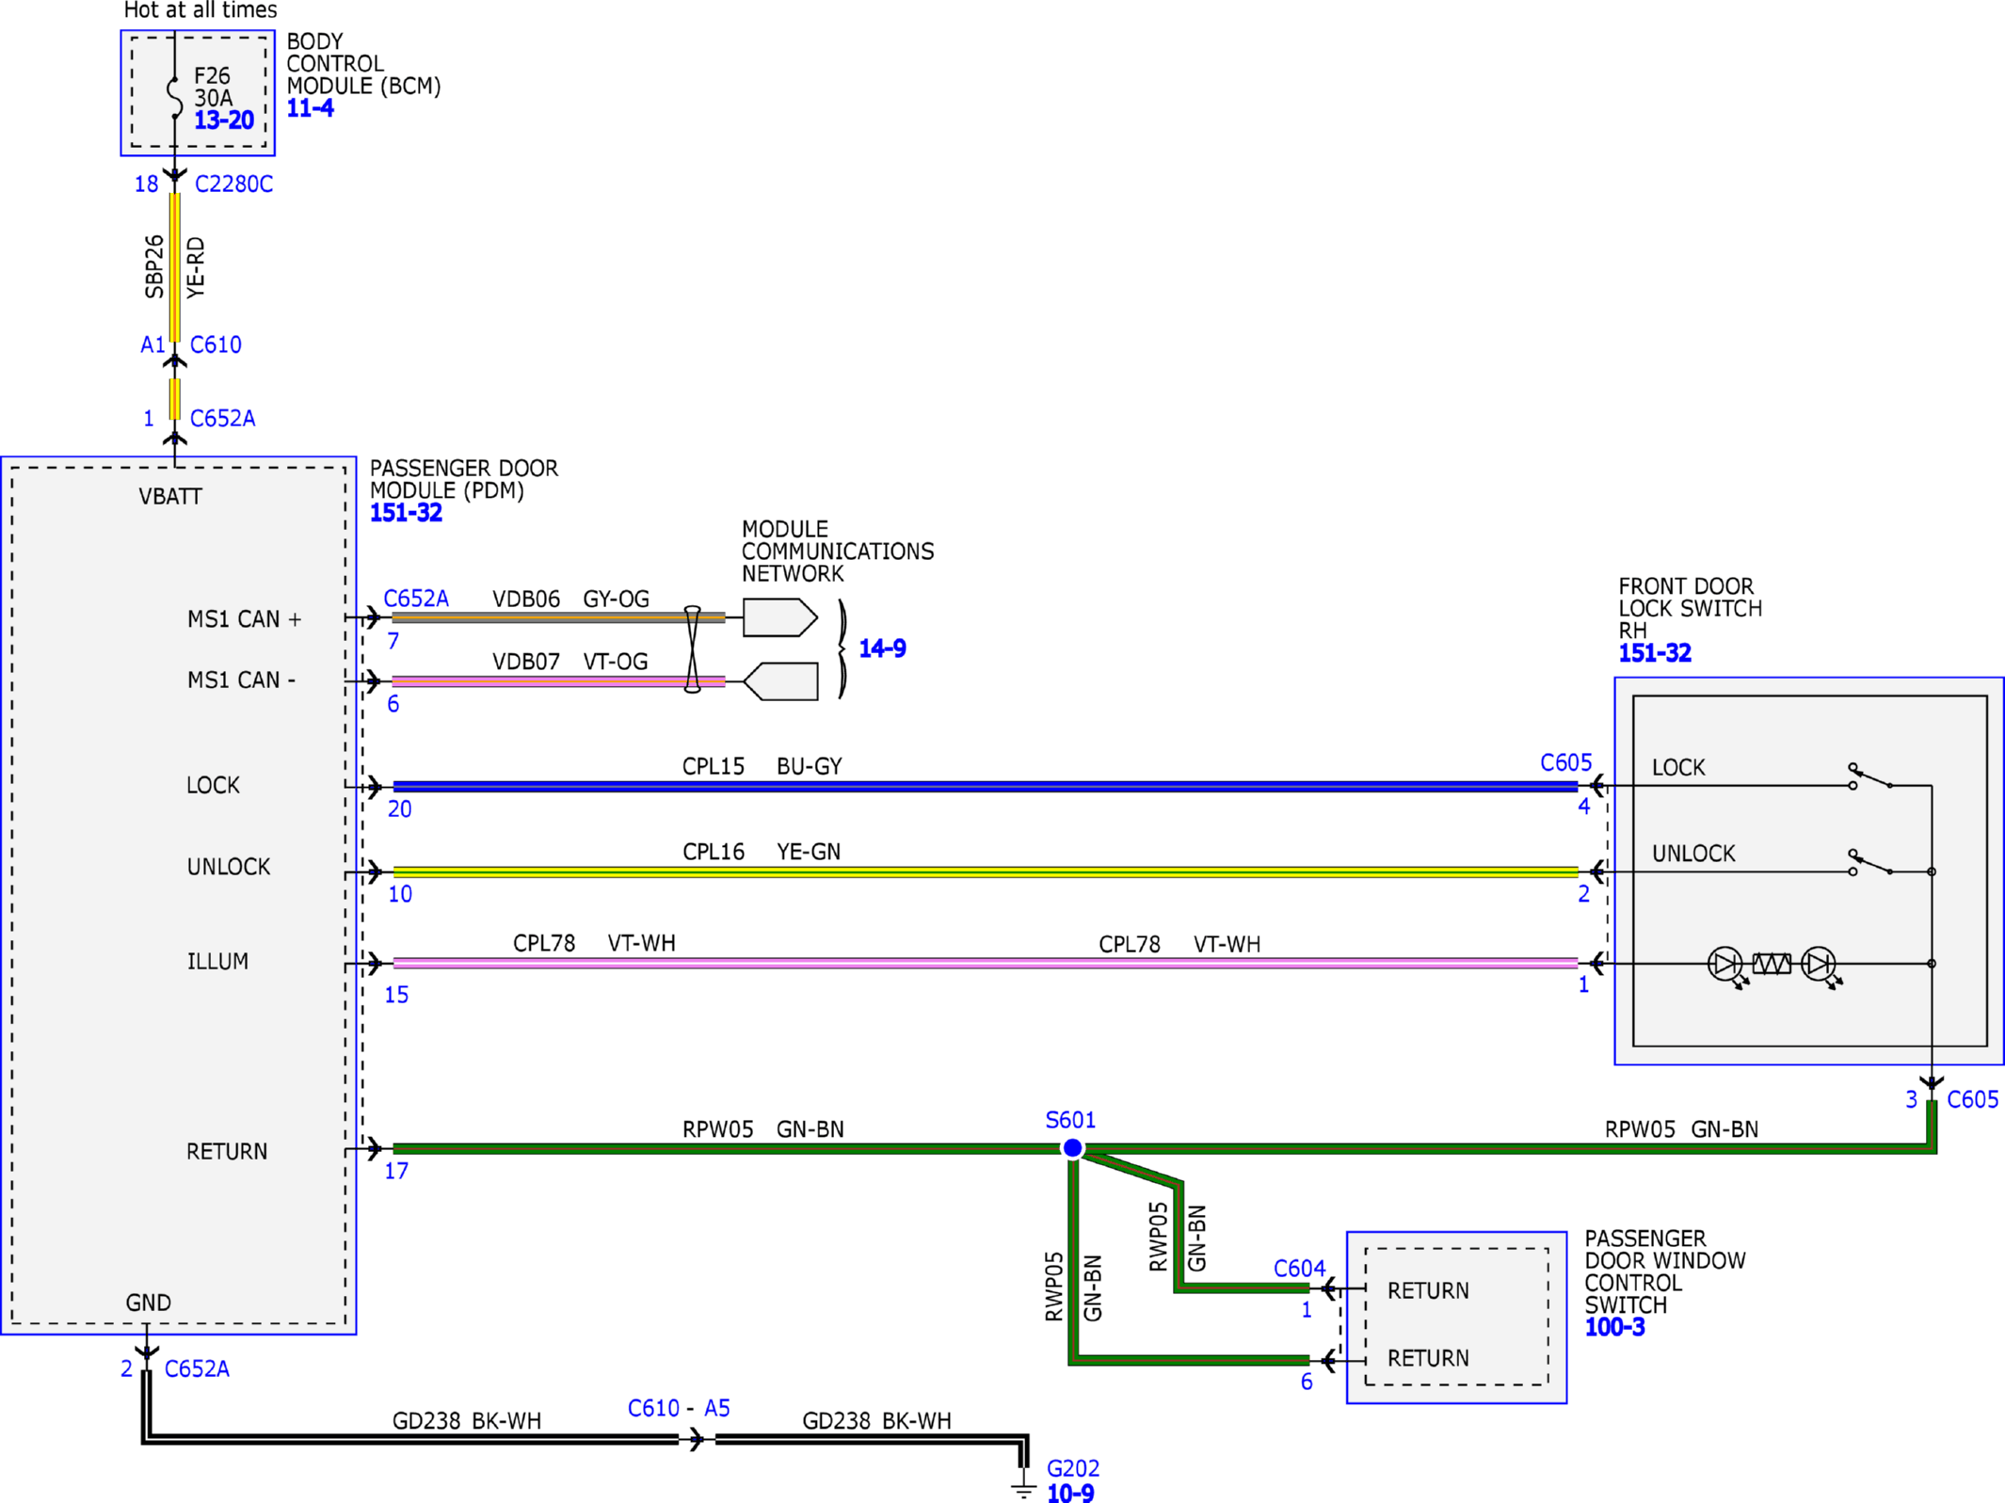Open the 100-3 window control switch reference
Screen dimensions: 2005x1503
pos(1614,1327)
